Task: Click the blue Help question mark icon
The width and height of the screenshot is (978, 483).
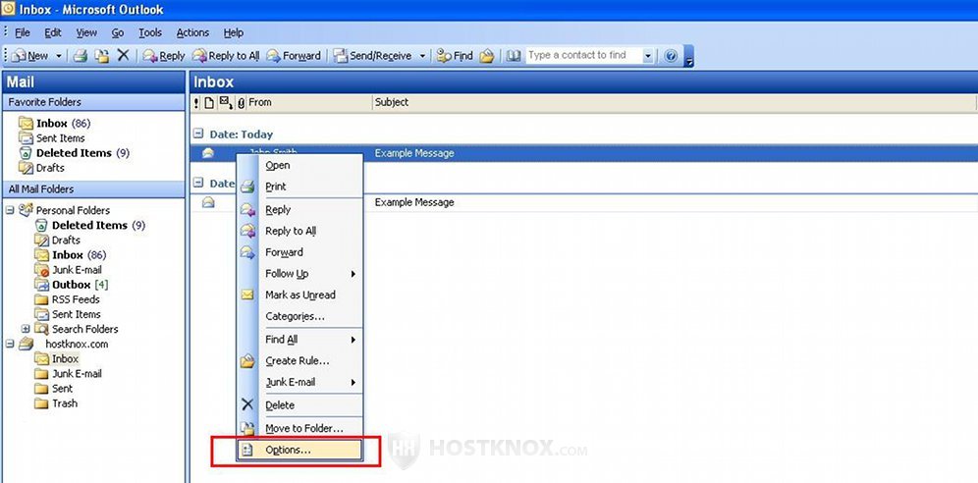Action: point(671,56)
